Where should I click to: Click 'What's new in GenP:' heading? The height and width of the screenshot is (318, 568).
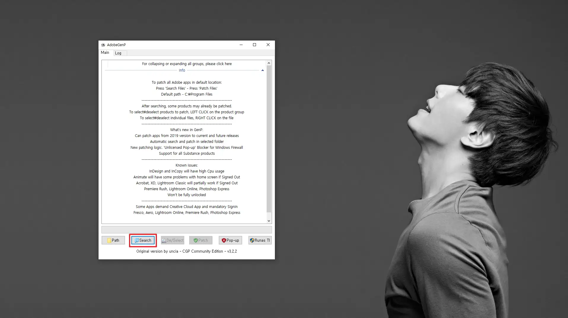pos(187,130)
